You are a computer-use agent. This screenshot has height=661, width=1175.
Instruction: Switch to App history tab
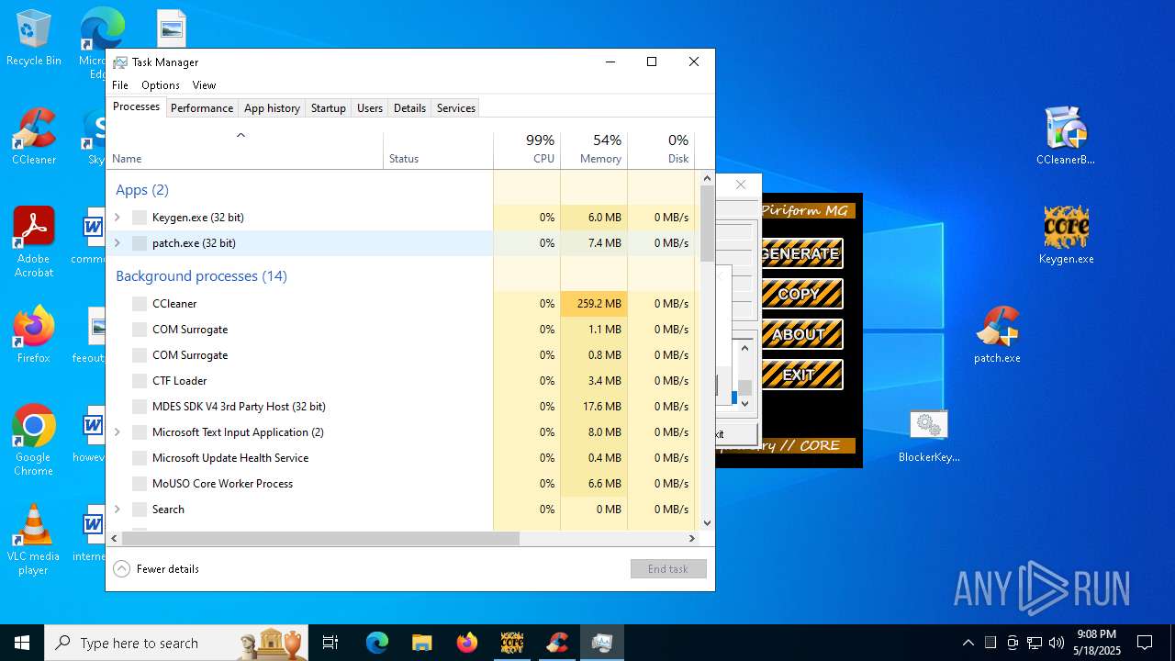coord(272,108)
